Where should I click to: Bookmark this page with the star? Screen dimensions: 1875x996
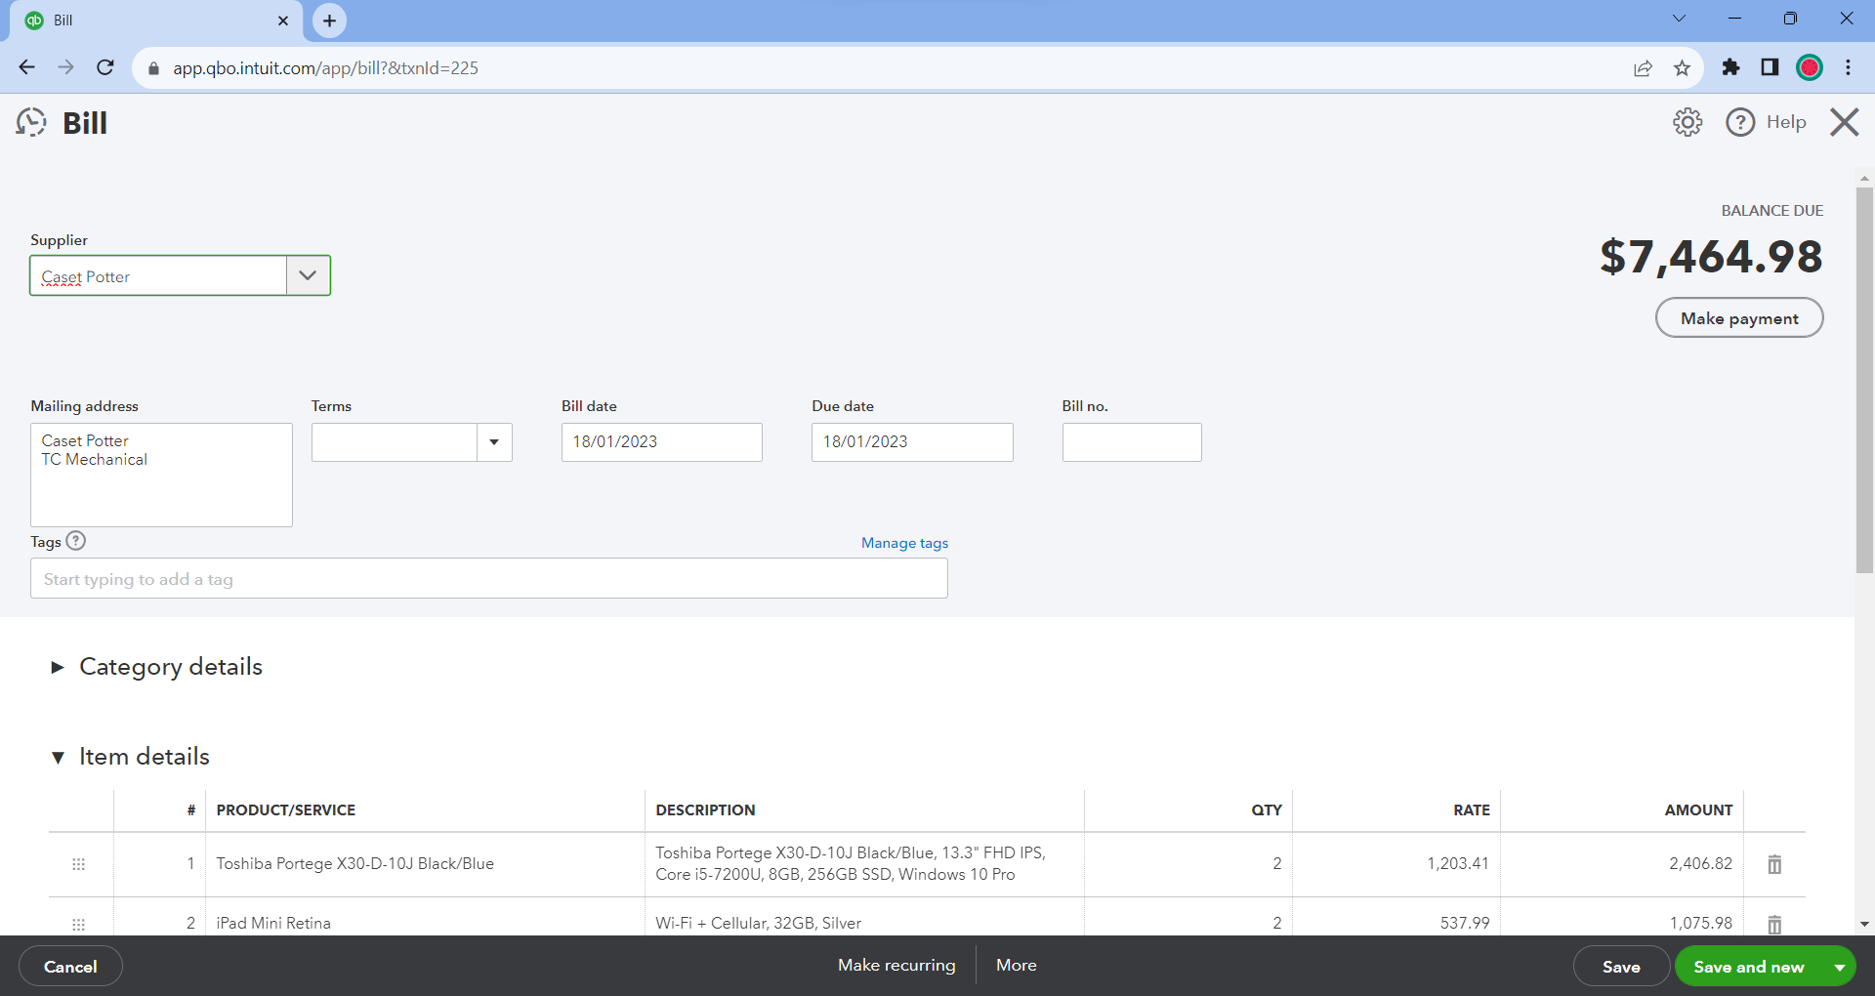coord(1682,67)
